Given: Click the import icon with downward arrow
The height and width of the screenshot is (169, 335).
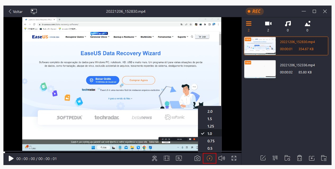Looking at the screenshot, I should (x=312, y=158).
